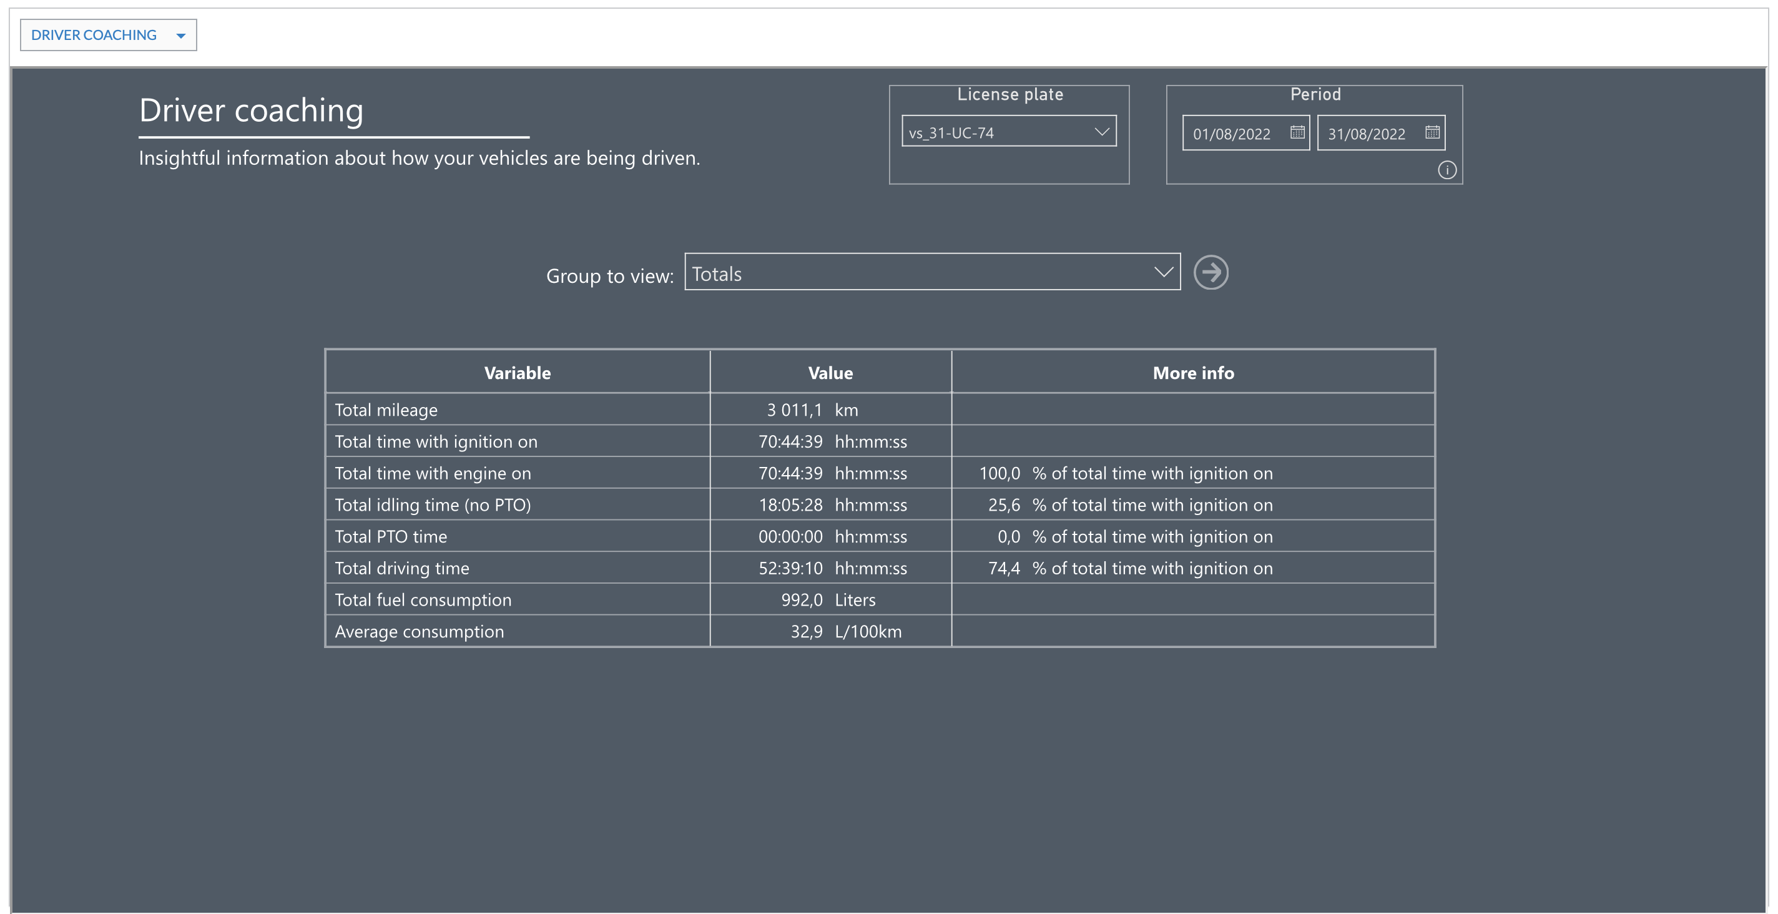The width and height of the screenshot is (1778, 914).
Task: Click the 100,0 % engine on info
Action: 1126,474
